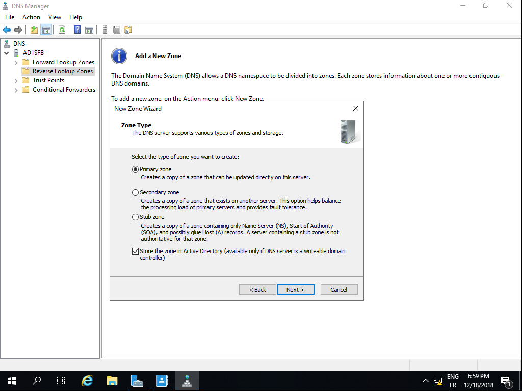Open Help via blue question mark icon
This screenshot has width=522, height=391.
coord(77,30)
